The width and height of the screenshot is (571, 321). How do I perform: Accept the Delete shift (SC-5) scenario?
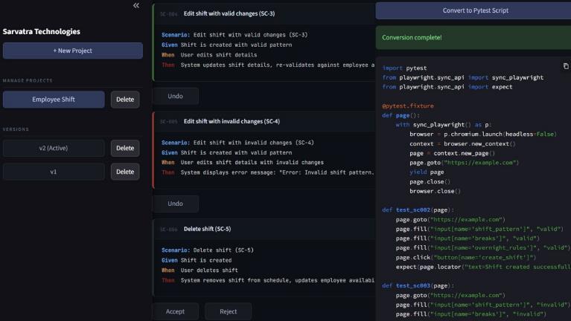point(175,311)
